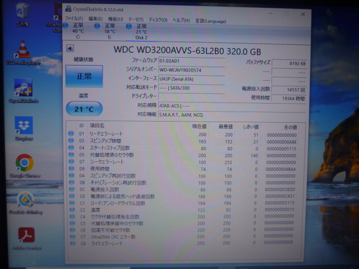359x269 pixels.
Task: Select the スピンアップ時間 attribute row
Action: pos(184,141)
